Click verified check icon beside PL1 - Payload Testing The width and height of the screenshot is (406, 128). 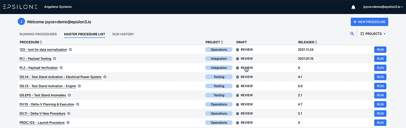coord(54,58)
